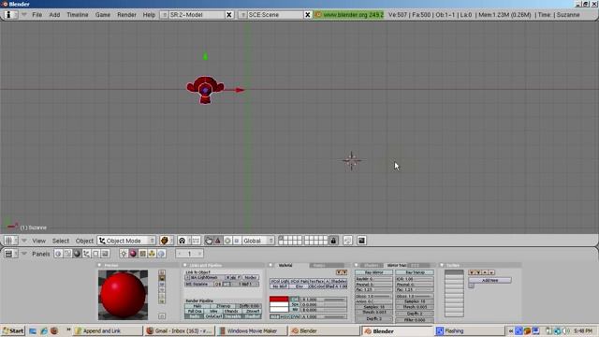Open the SR:2-Model screen selector
The image size is (599, 337).
point(164,15)
